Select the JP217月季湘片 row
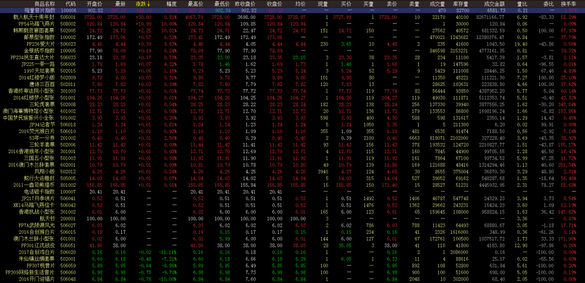 [292, 199]
